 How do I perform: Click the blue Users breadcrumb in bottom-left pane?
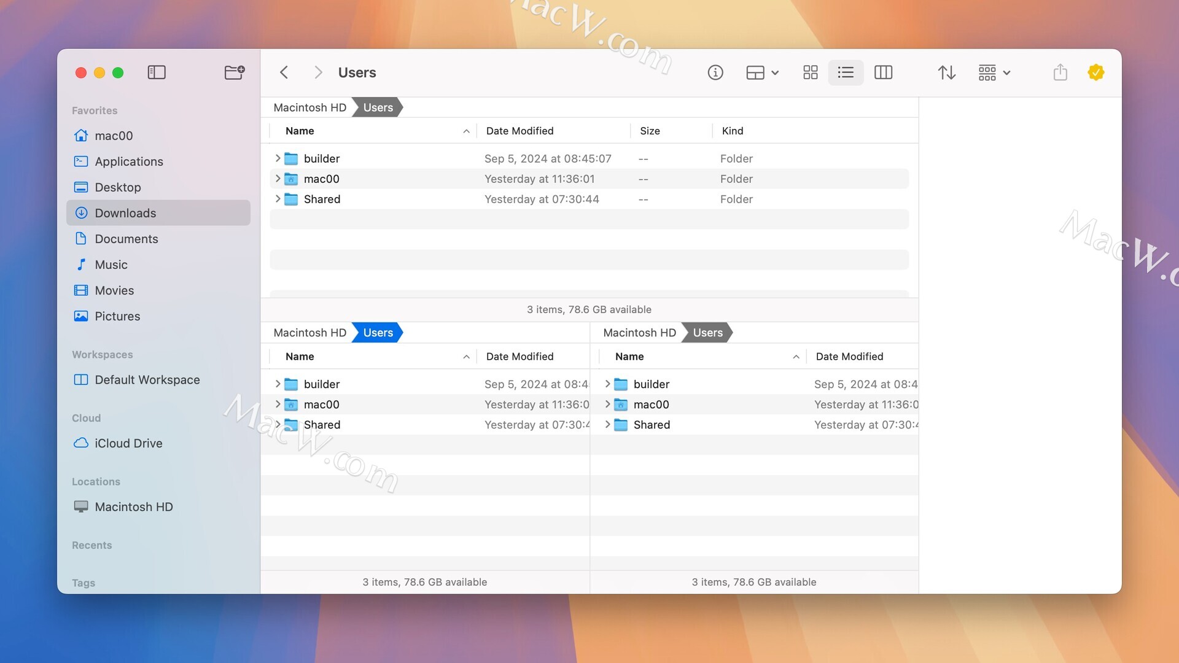378,333
